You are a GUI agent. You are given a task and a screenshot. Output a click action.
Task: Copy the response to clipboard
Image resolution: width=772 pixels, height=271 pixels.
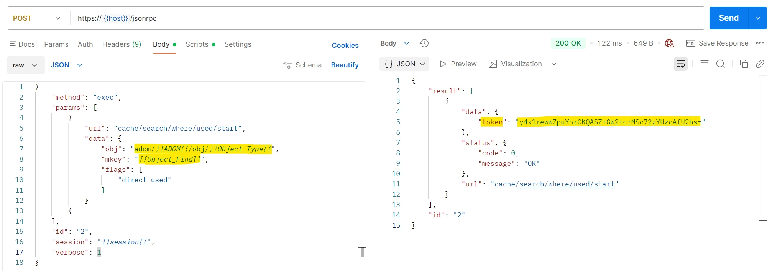744,64
